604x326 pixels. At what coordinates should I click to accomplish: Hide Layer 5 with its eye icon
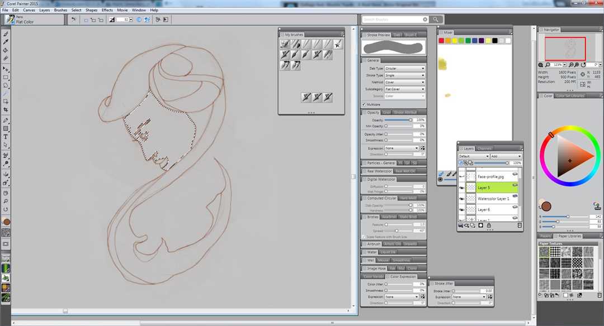click(461, 188)
